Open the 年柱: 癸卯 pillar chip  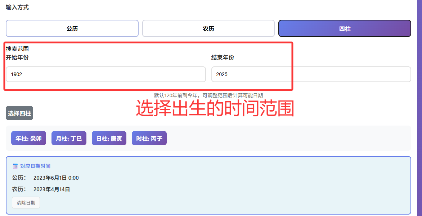click(x=29, y=138)
